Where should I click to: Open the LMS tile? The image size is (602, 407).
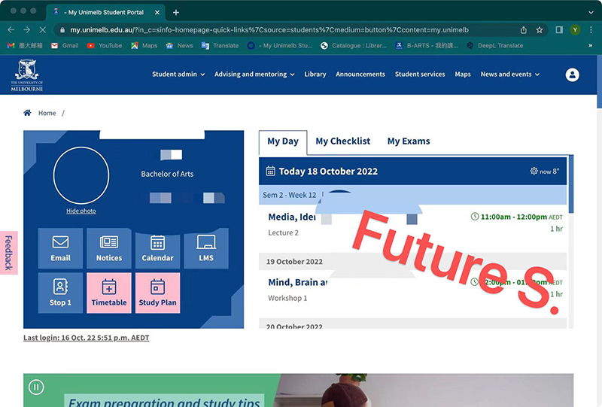206,248
